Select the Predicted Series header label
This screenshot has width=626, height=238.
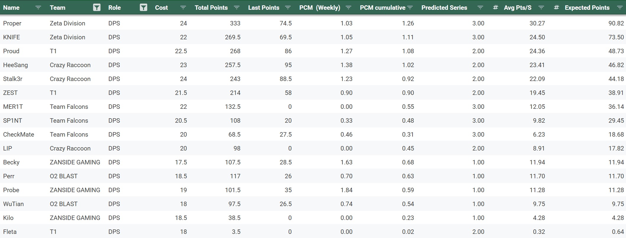coord(444,8)
